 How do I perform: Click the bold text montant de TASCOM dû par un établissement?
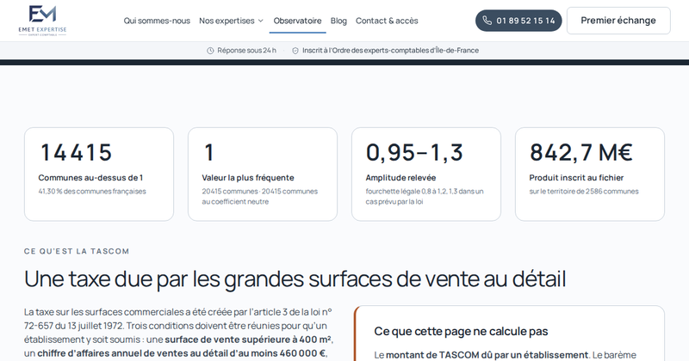[x=487, y=355]
